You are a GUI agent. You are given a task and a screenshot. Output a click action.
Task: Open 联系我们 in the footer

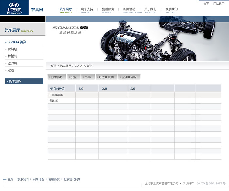(x=23, y=179)
